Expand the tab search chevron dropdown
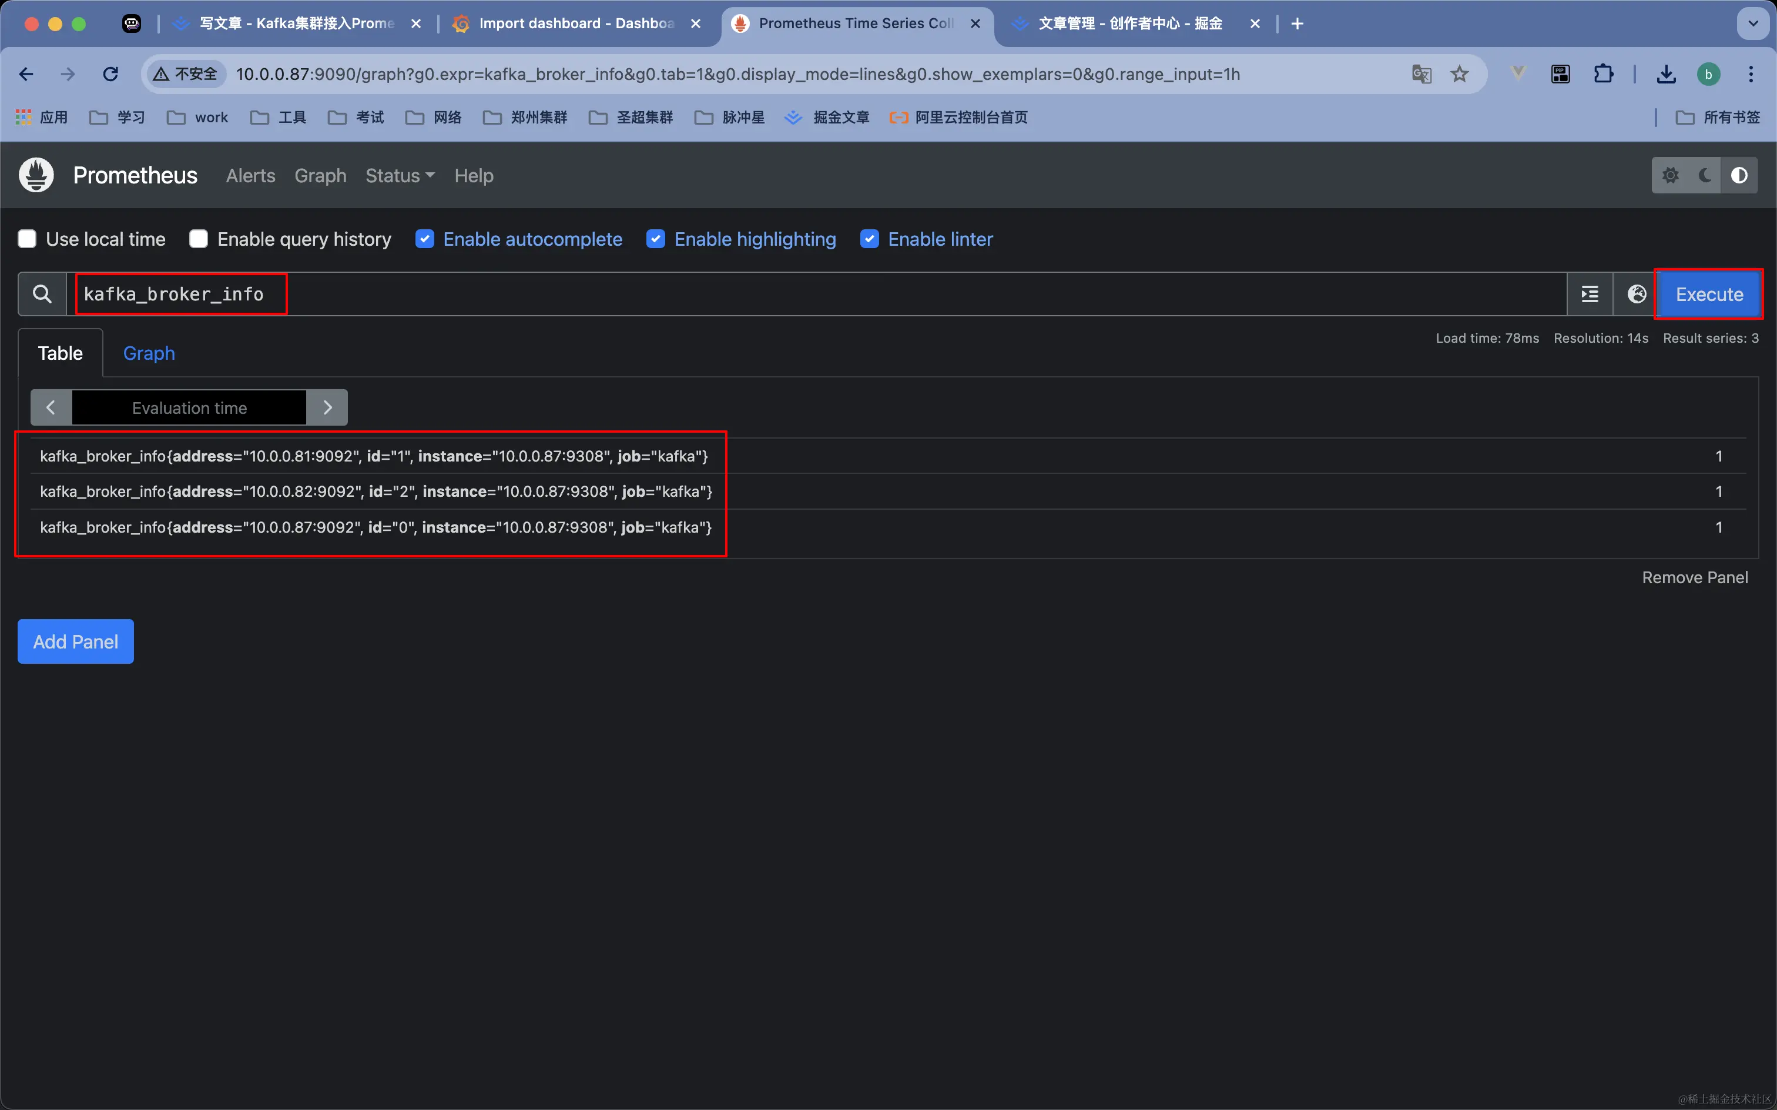Screen dimensions: 1777x1110 point(1753,24)
